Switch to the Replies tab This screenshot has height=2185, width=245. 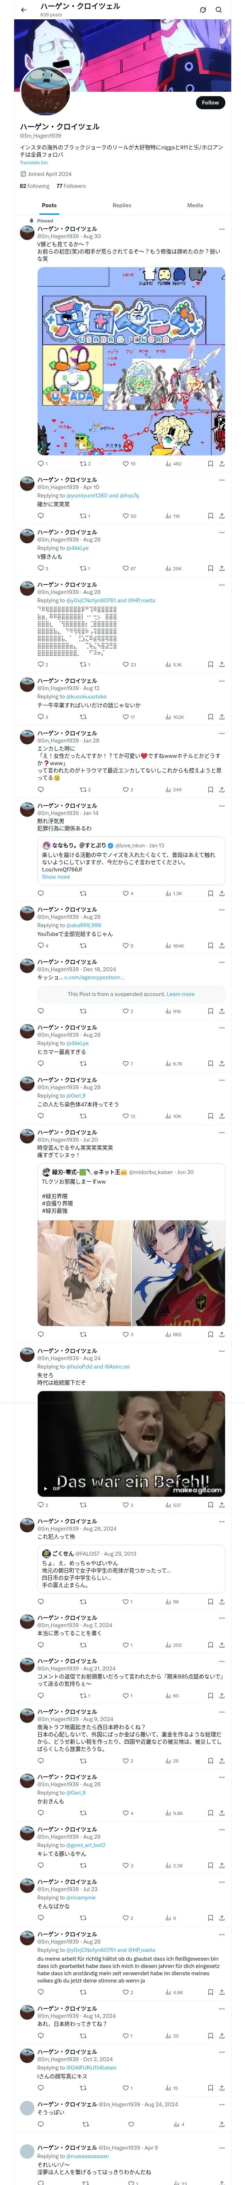(x=122, y=205)
